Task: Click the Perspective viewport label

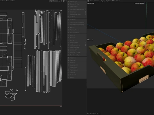Action: click(90, 3)
